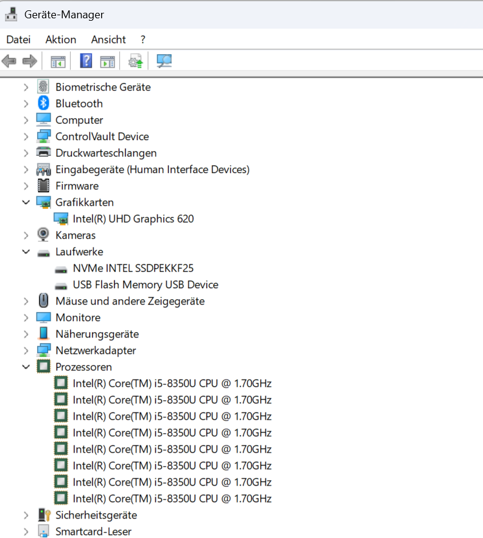Select the Bluetooth category label
This screenshot has width=483, height=538.
click(79, 104)
